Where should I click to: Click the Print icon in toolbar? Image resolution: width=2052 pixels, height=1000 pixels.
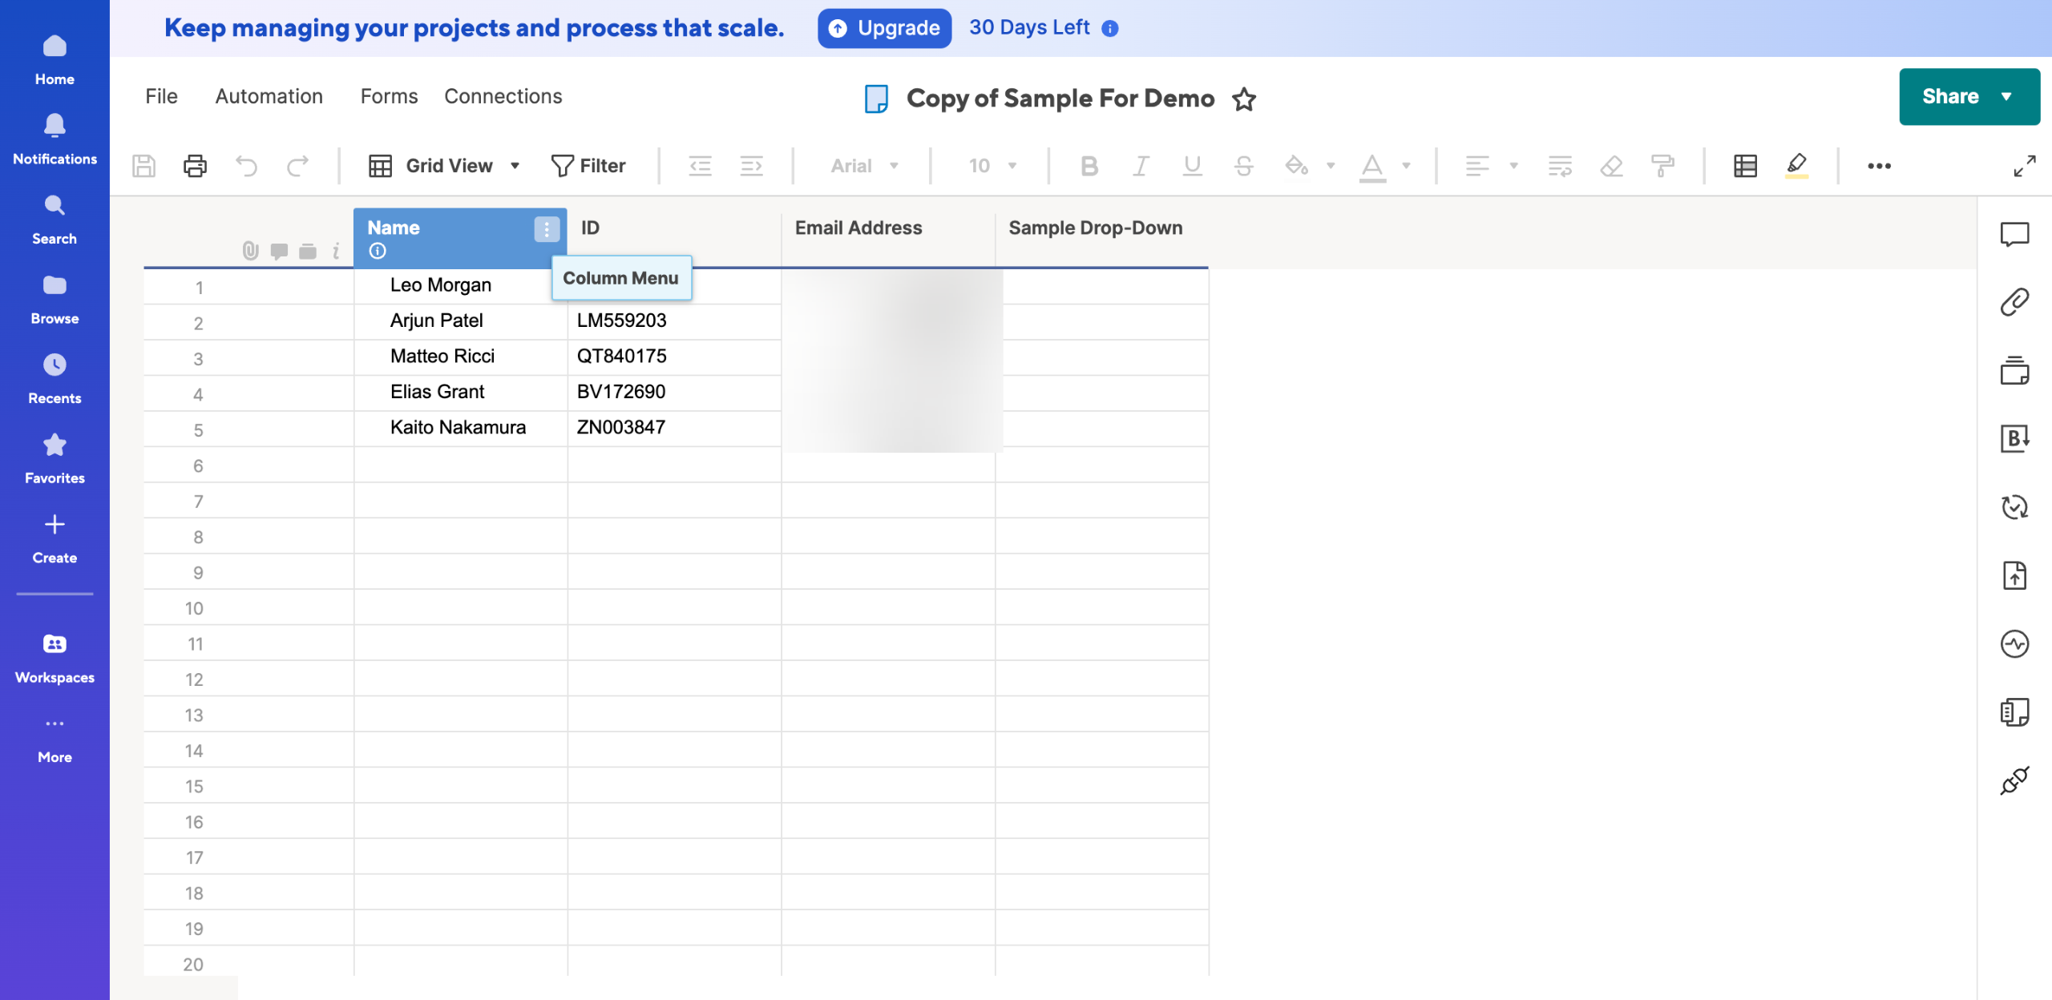click(195, 166)
